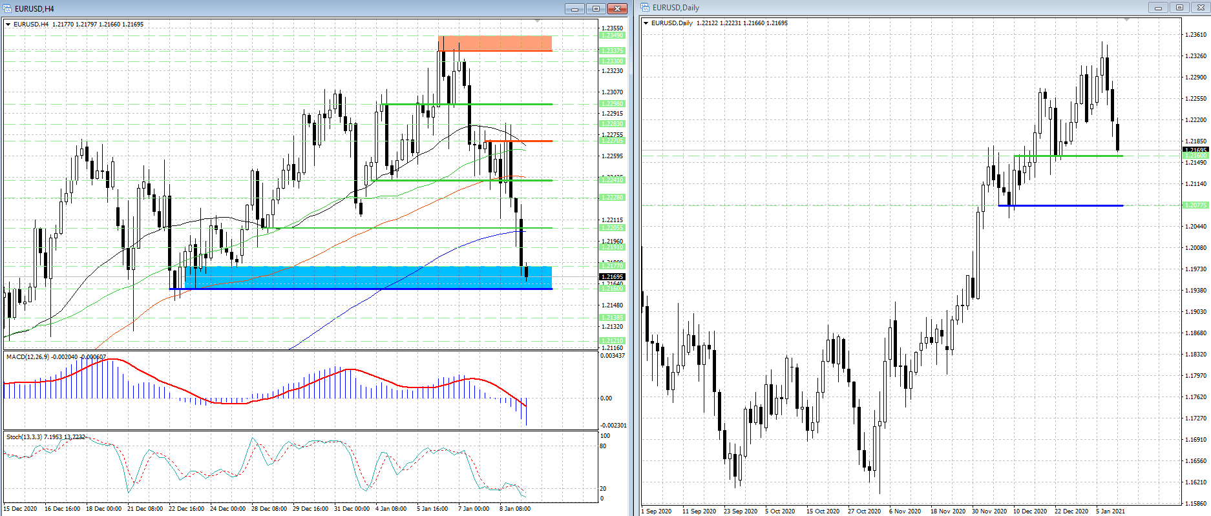Click the 27 Oct 2020 date on Daily time axis
The image size is (1211, 516).
pos(865,511)
